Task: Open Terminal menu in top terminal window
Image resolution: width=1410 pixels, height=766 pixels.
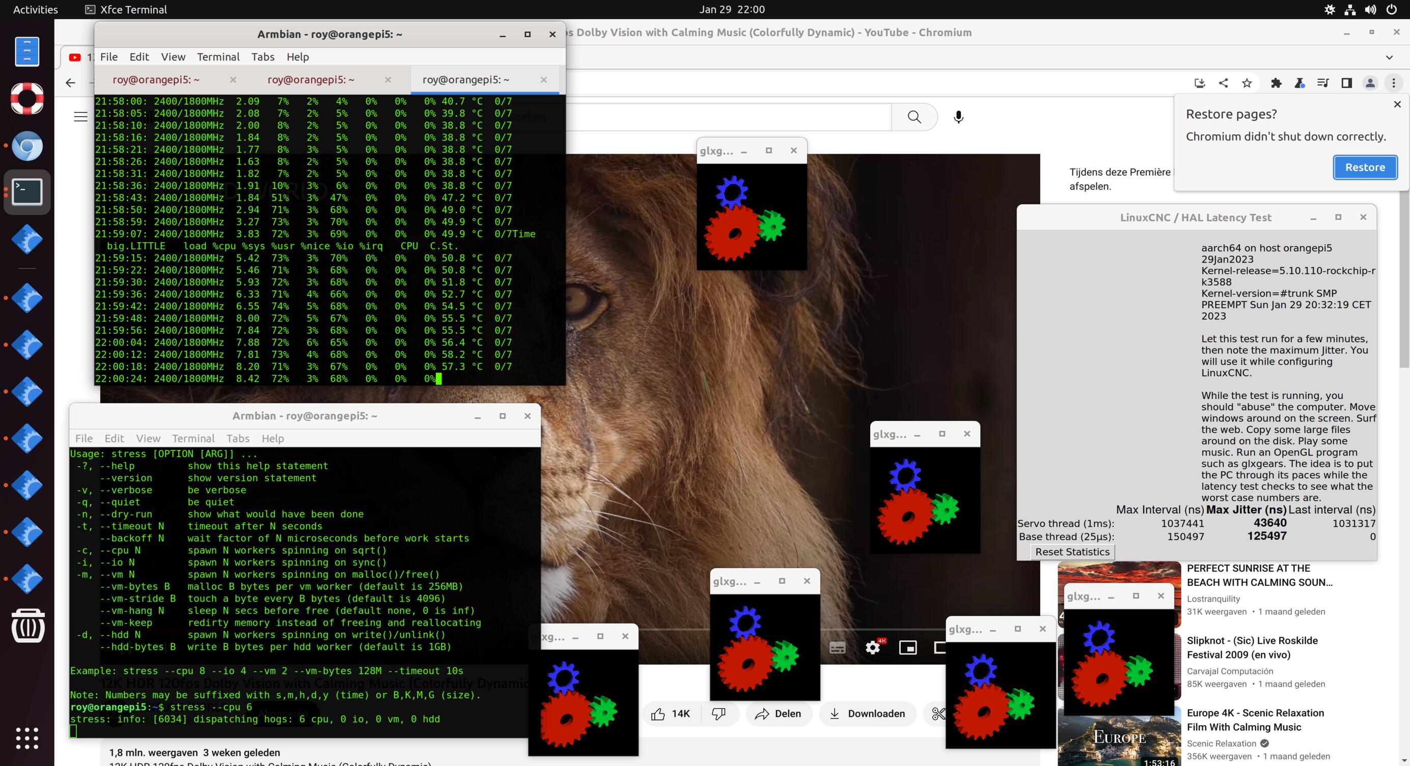Action: coord(218,57)
